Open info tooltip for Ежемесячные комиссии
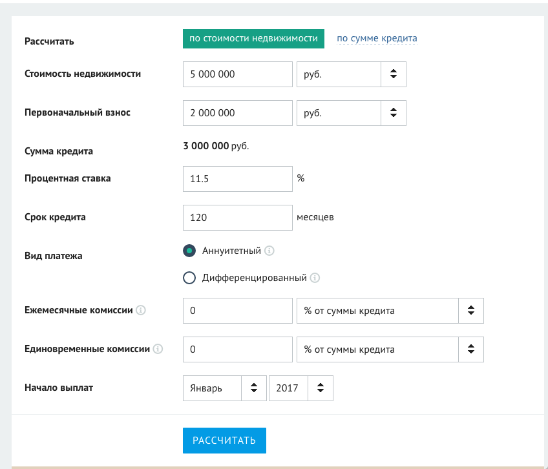Viewport: 548px width, 469px height. [140, 310]
